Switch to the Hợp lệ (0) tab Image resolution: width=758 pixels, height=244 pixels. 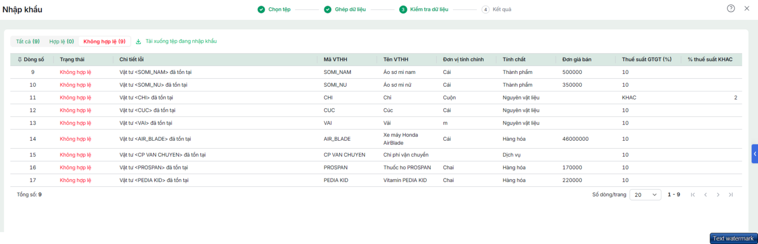coord(62,42)
